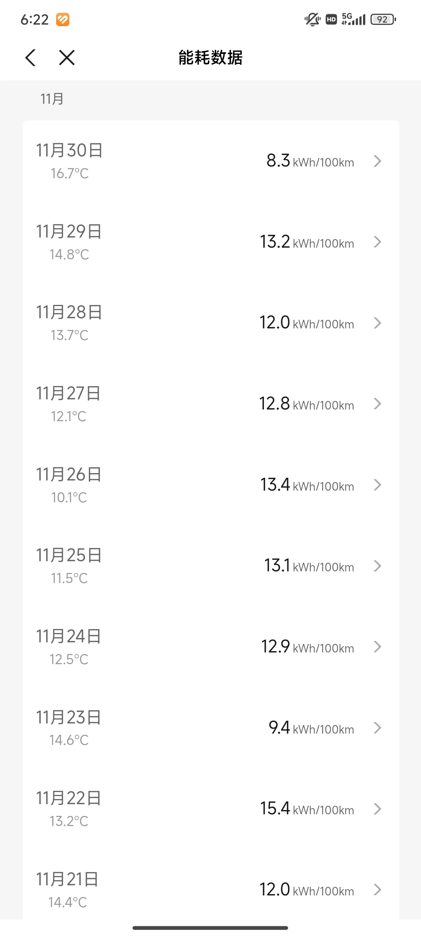Tap the battery indicator icon
Screen dimensions: 421x936
(383, 19)
